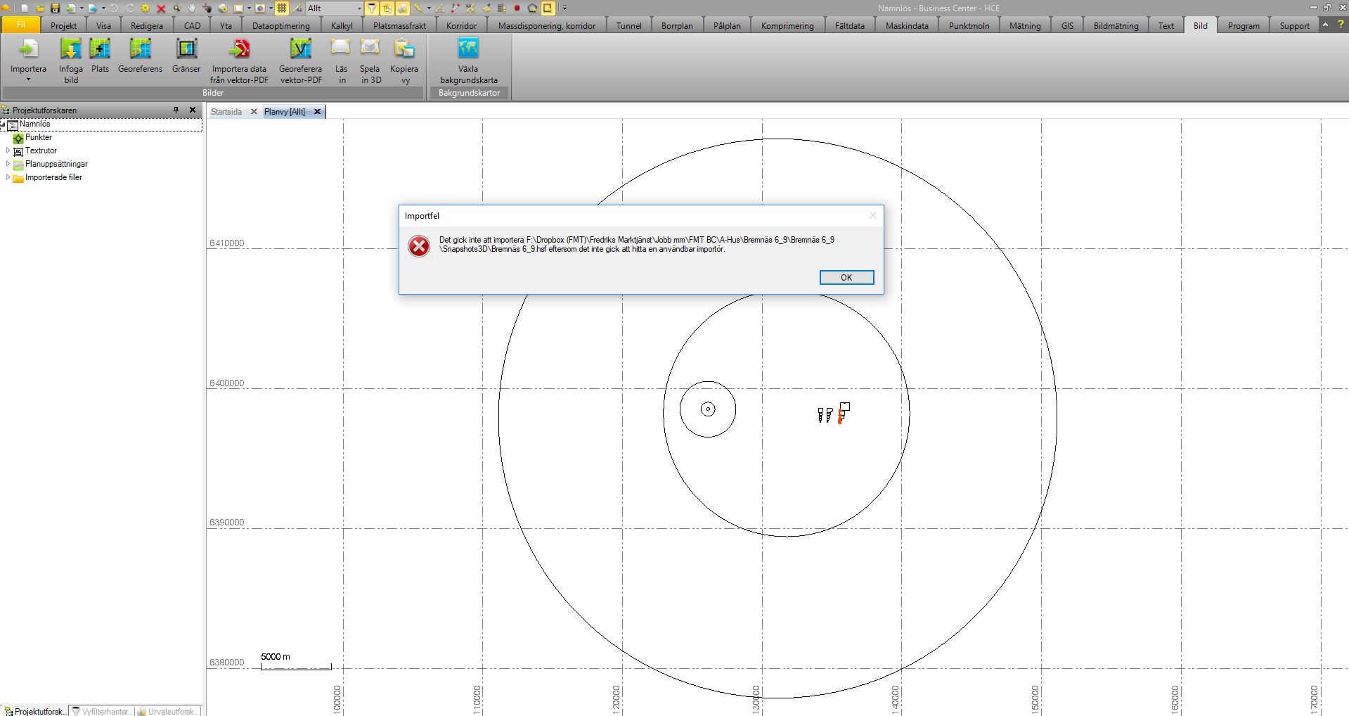The width and height of the screenshot is (1349, 716).
Task: Switch to the Korridor ribbon tab
Action: tap(460, 25)
